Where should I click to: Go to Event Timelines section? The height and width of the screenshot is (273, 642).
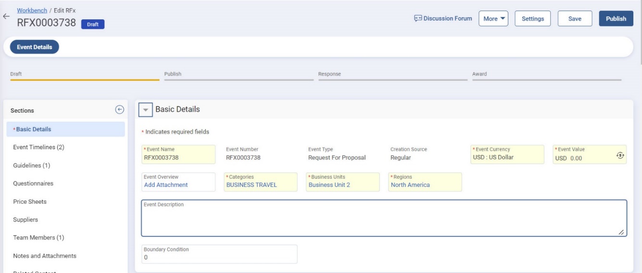[x=38, y=147]
